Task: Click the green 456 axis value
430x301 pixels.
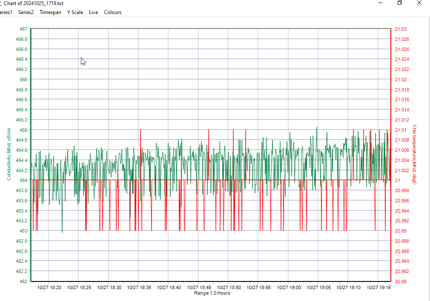Action: 23,80
